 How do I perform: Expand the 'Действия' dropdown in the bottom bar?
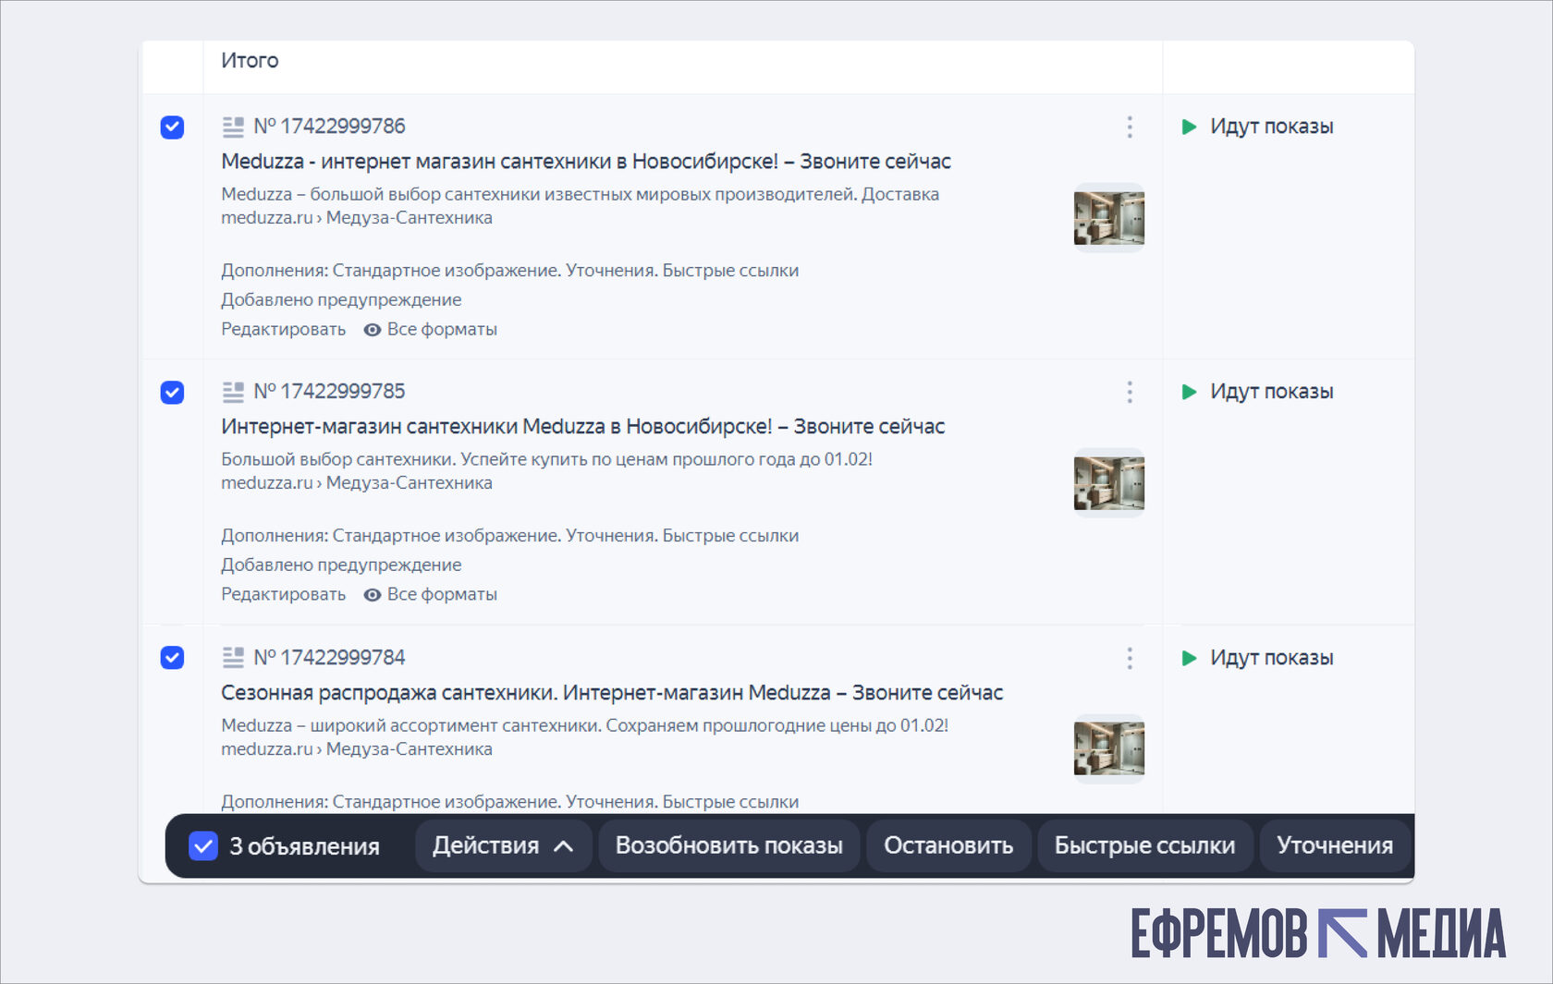pyautogui.click(x=504, y=845)
